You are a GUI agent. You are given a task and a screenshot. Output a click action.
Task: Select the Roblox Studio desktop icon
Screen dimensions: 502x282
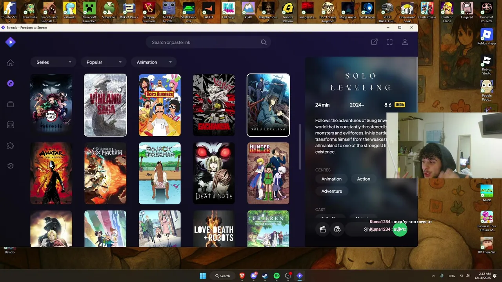pos(487,66)
